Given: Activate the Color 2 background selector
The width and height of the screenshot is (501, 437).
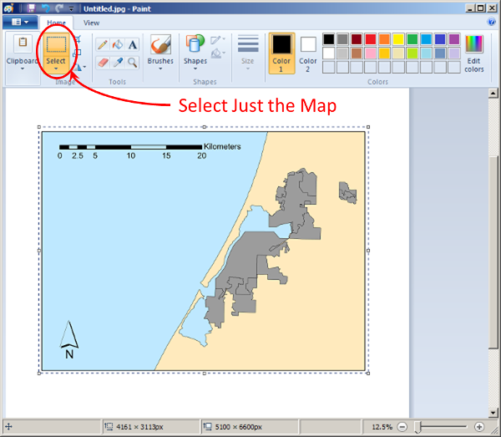Looking at the screenshot, I should point(308,52).
